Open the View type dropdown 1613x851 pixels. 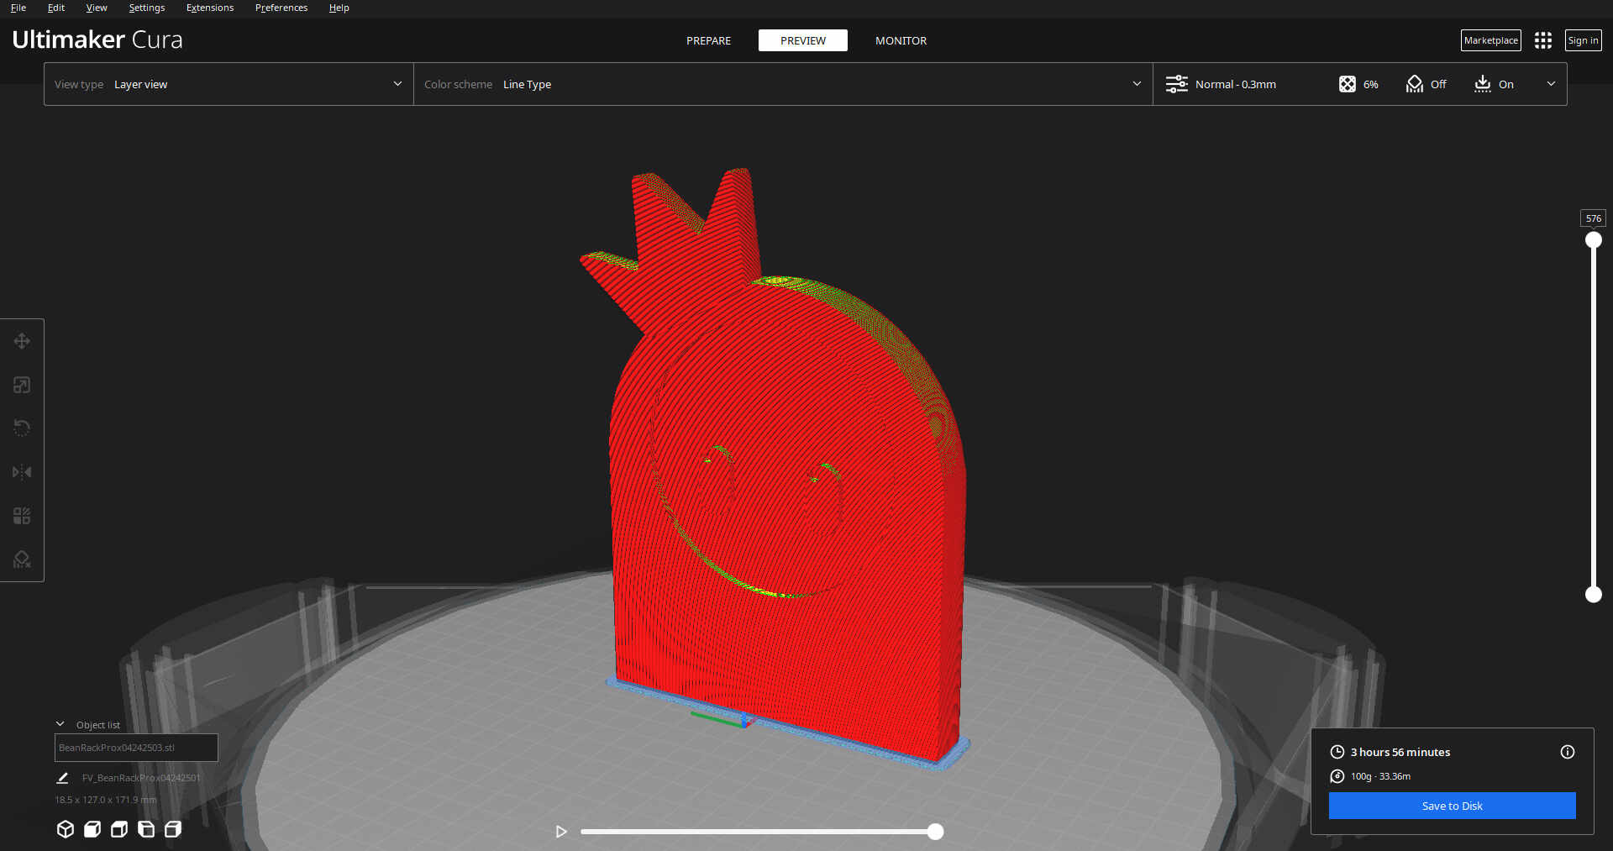[229, 84]
